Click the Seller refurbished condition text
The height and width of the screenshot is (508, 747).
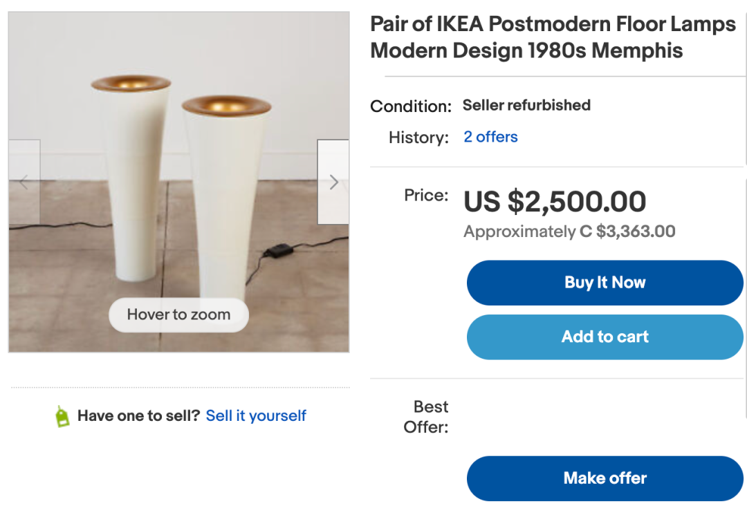526,106
